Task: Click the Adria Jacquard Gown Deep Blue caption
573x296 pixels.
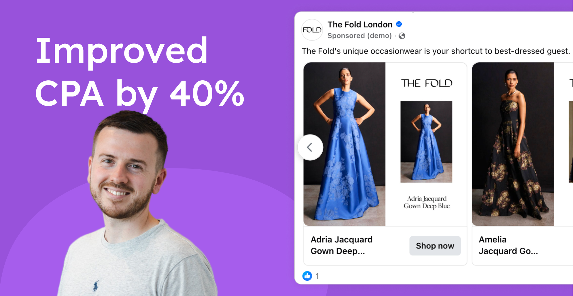Action: tap(427, 202)
